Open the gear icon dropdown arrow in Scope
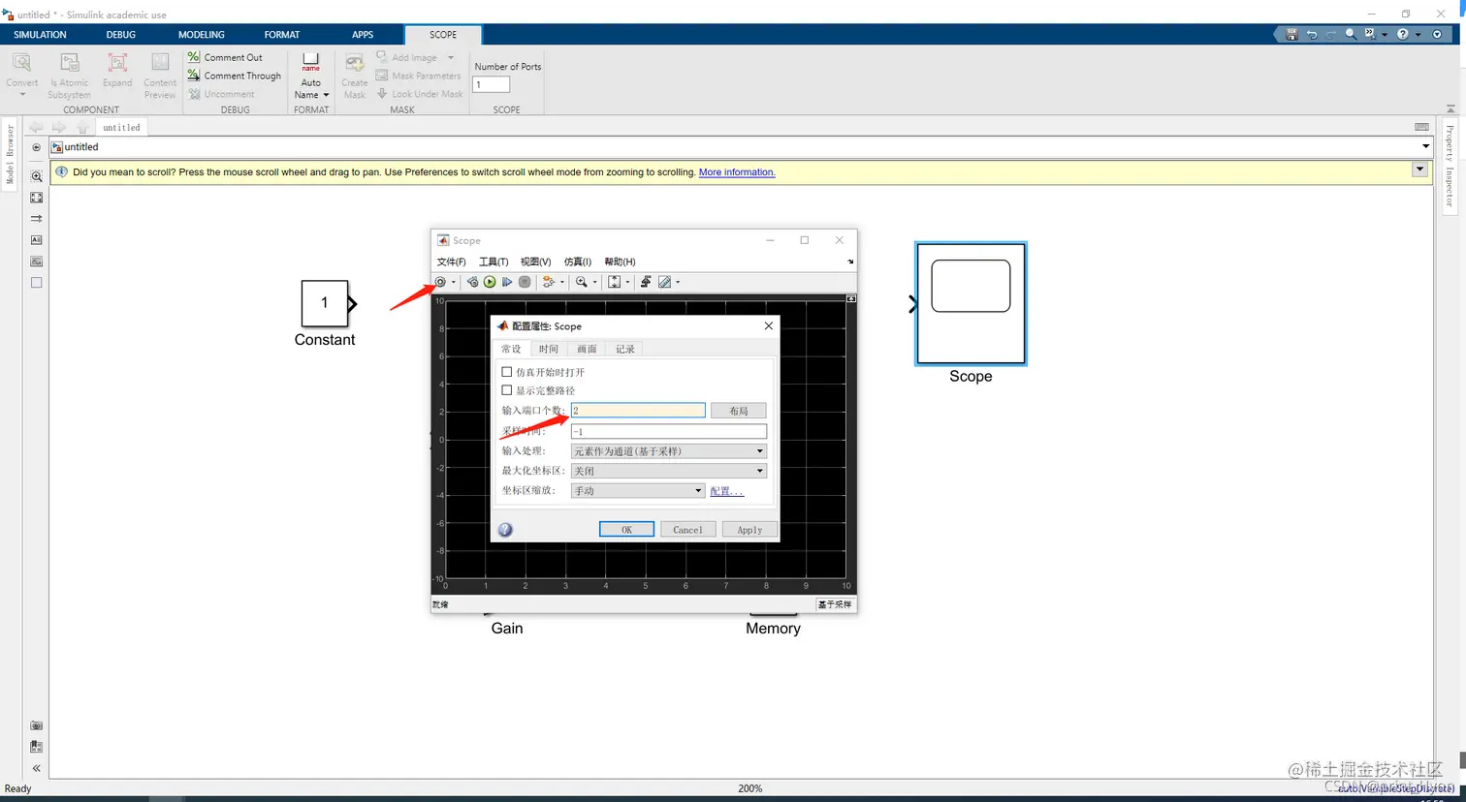Screen dimensions: 1466x802 coord(453,283)
